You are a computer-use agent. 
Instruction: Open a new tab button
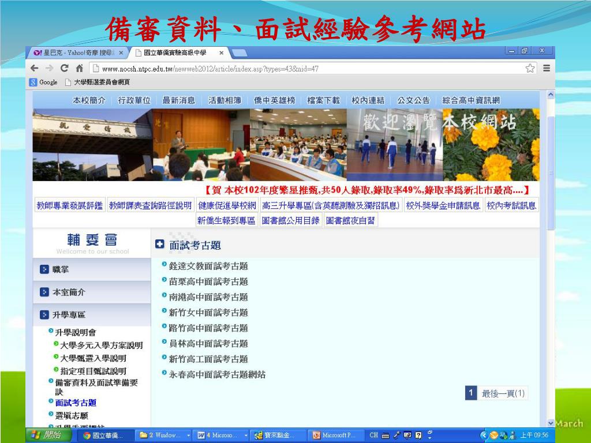coord(240,53)
